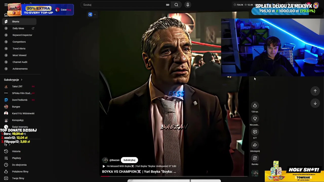This screenshot has height=182, width=324.
Task: Open vidIQ Channel Audit
Action: tap(20, 62)
